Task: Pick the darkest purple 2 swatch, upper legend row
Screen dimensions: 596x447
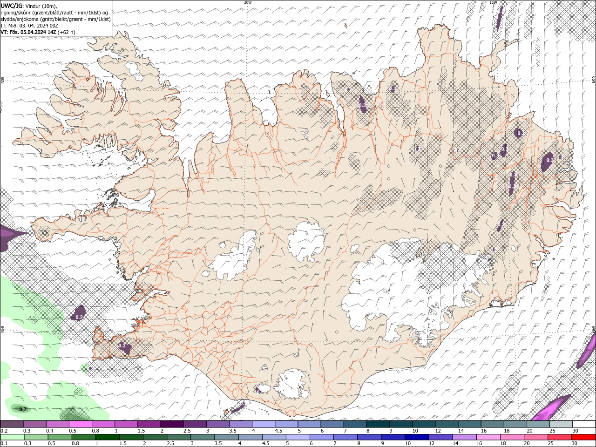Action: click(171, 424)
